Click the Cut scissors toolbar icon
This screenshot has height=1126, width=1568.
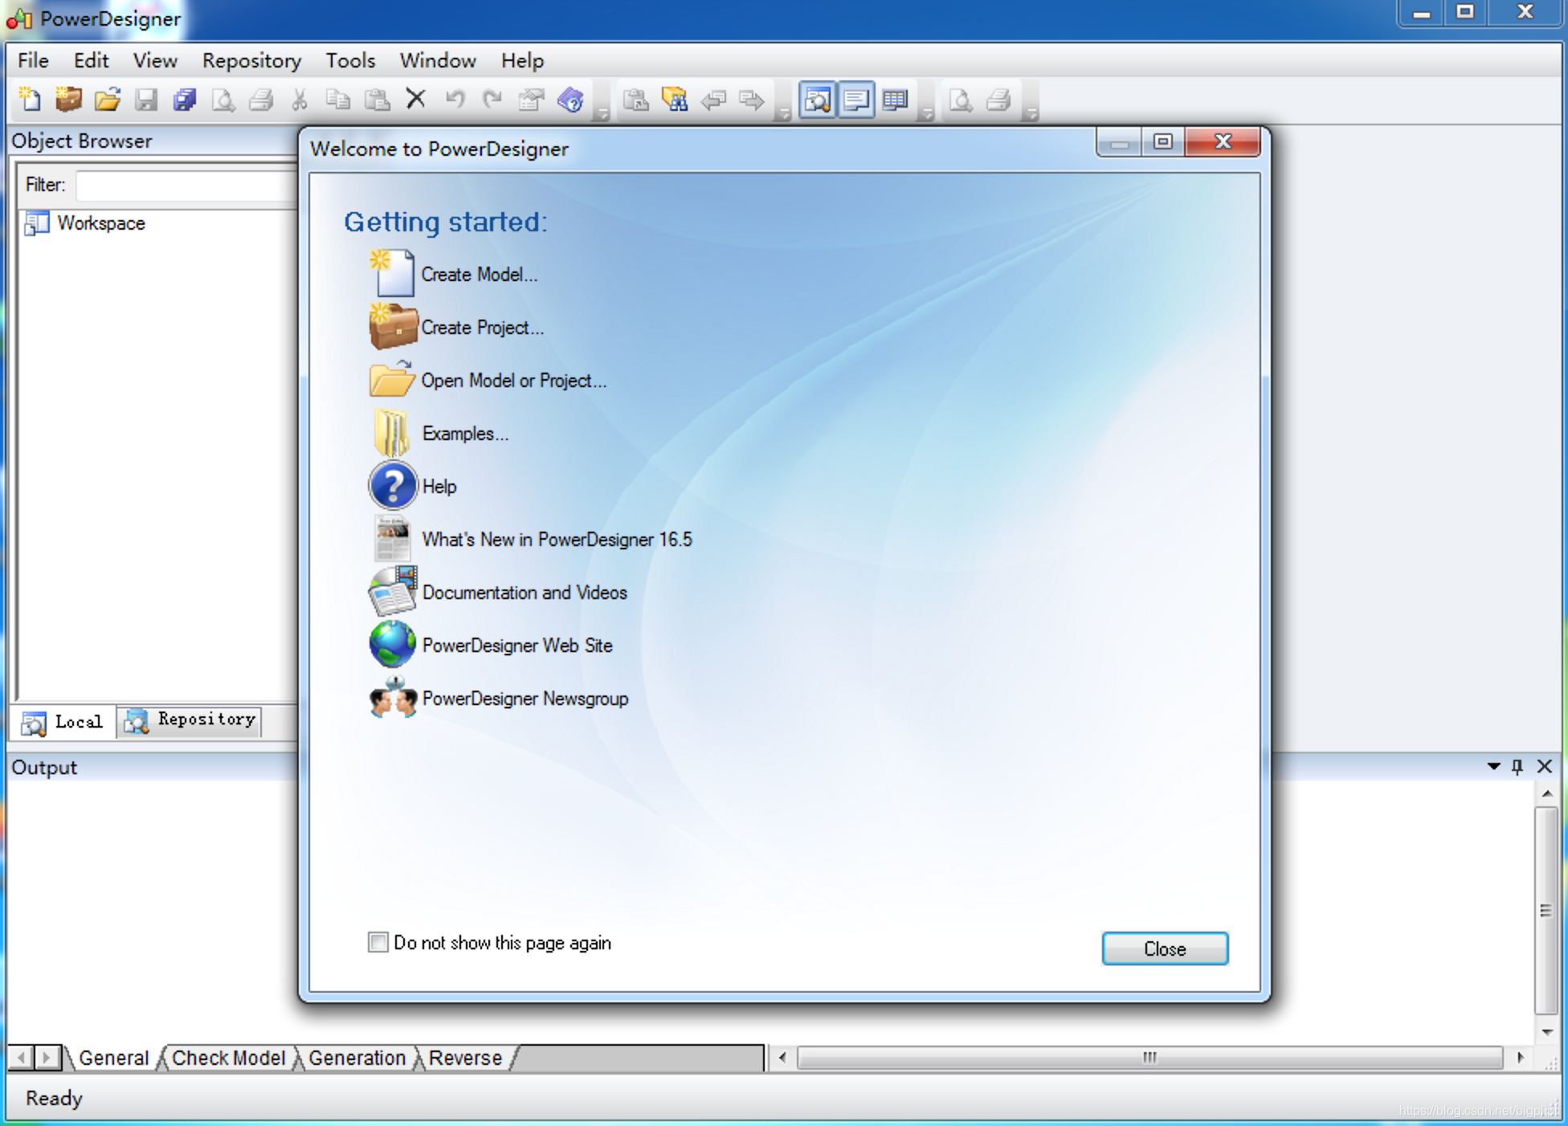(x=300, y=100)
